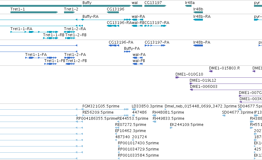This screenshot has height=160, width=262.
Task: Click the Buffy-PA protein label
Action: [x=132, y=49]
